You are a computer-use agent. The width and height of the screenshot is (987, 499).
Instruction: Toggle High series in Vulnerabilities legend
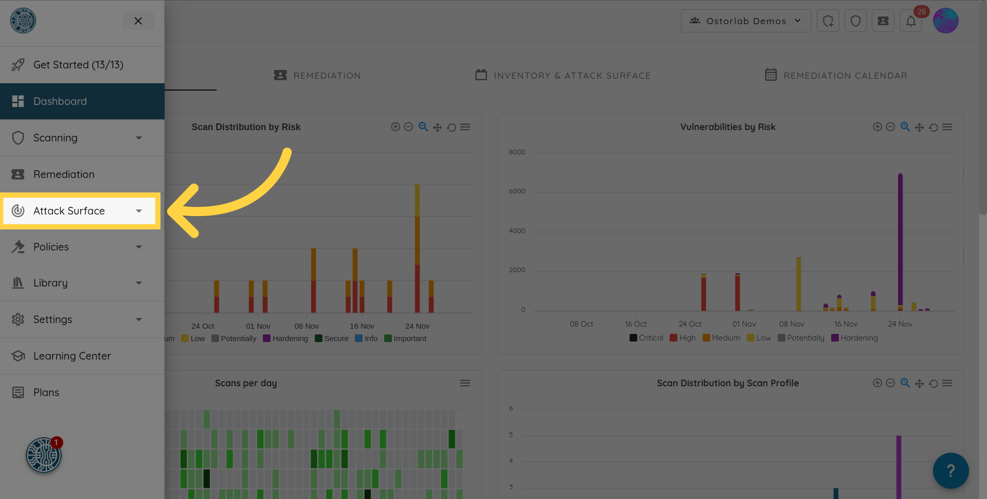(x=683, y=338)
